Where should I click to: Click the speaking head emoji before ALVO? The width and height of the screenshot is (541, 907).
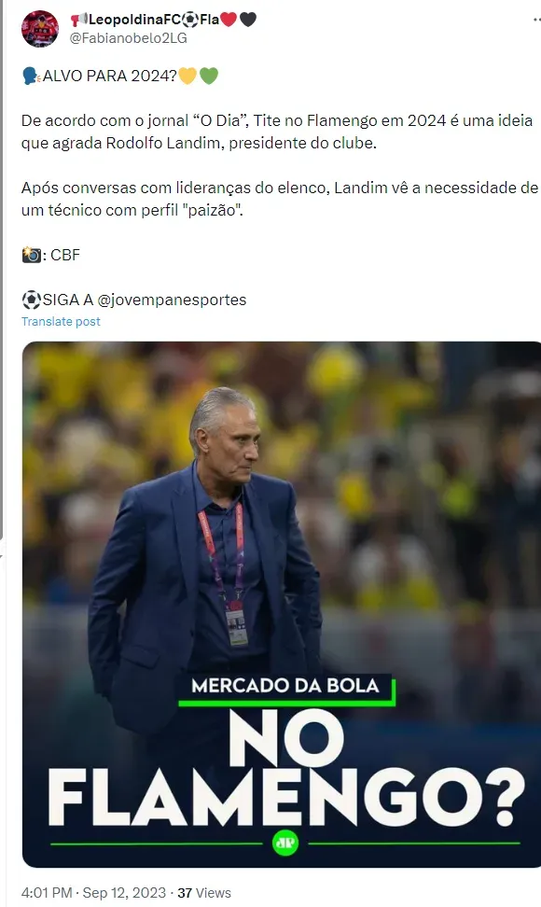point(31,76)
